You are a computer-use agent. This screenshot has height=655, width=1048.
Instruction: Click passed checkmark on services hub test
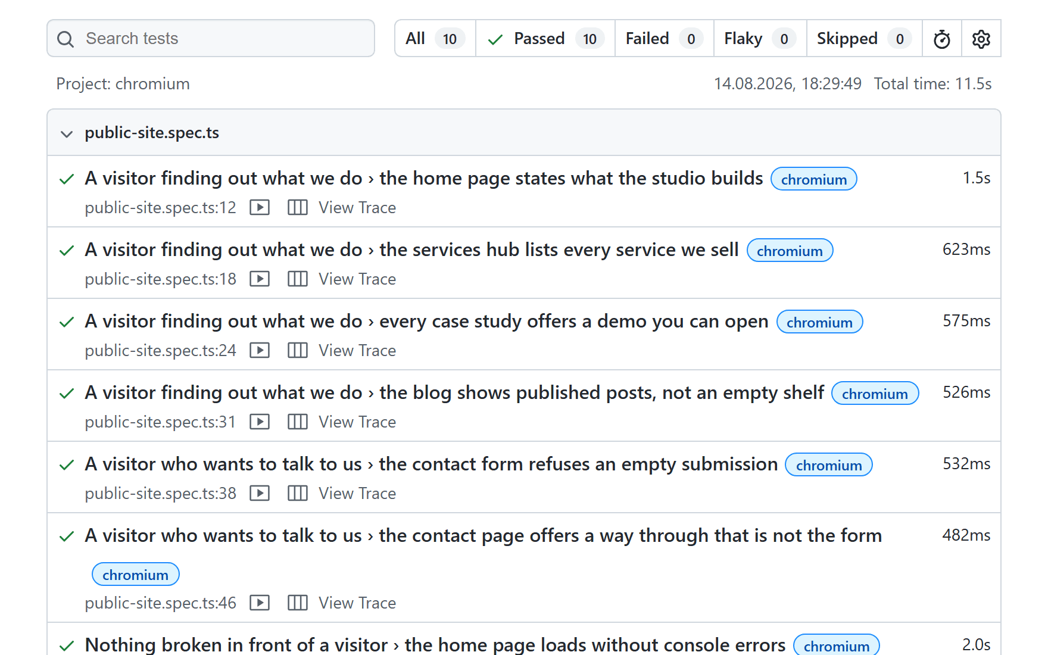[67, 251]
